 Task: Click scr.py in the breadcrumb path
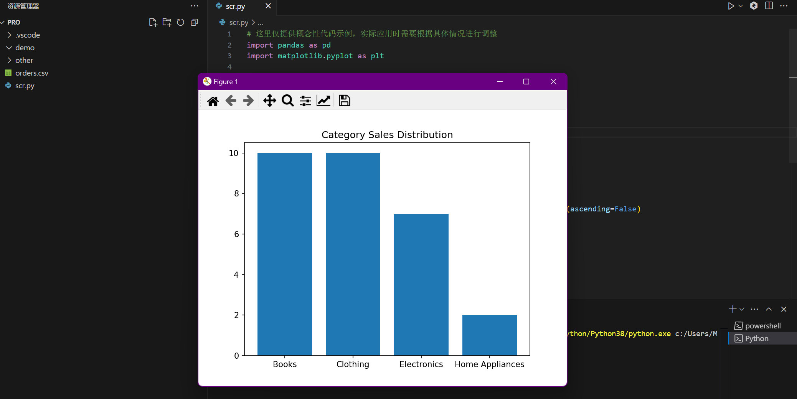click(239, 23)
